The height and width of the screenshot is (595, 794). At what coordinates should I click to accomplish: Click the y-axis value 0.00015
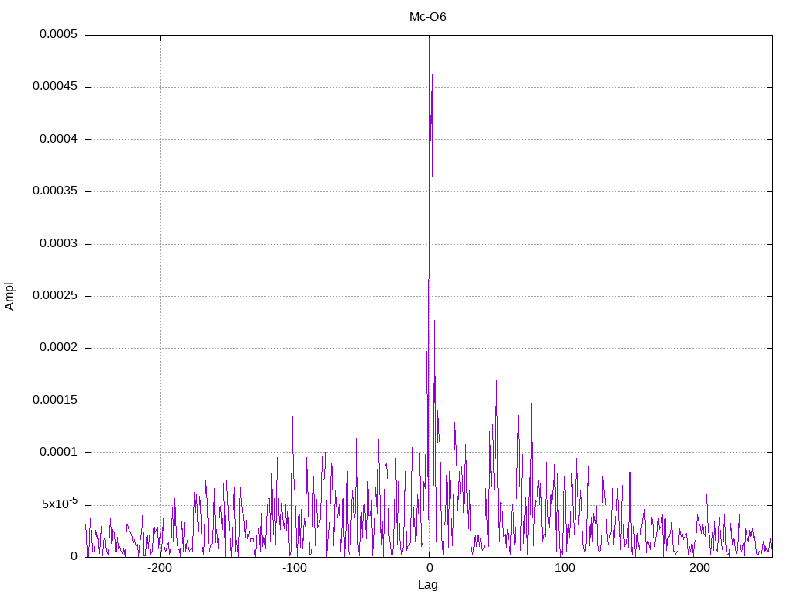coord(55,401)
